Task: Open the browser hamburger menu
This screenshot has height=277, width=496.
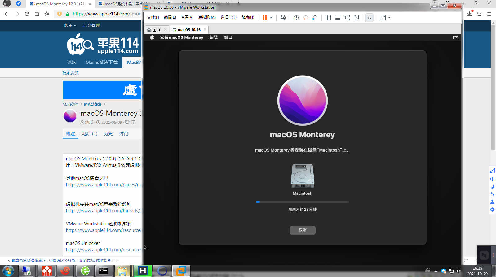Action: pos(489,14)
